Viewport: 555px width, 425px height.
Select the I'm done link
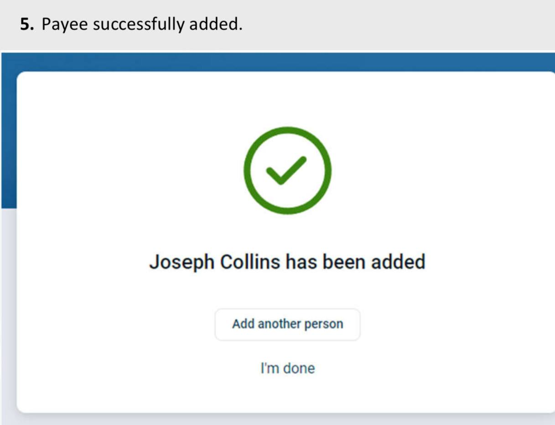pyautogui.click(x=287, y=368)
